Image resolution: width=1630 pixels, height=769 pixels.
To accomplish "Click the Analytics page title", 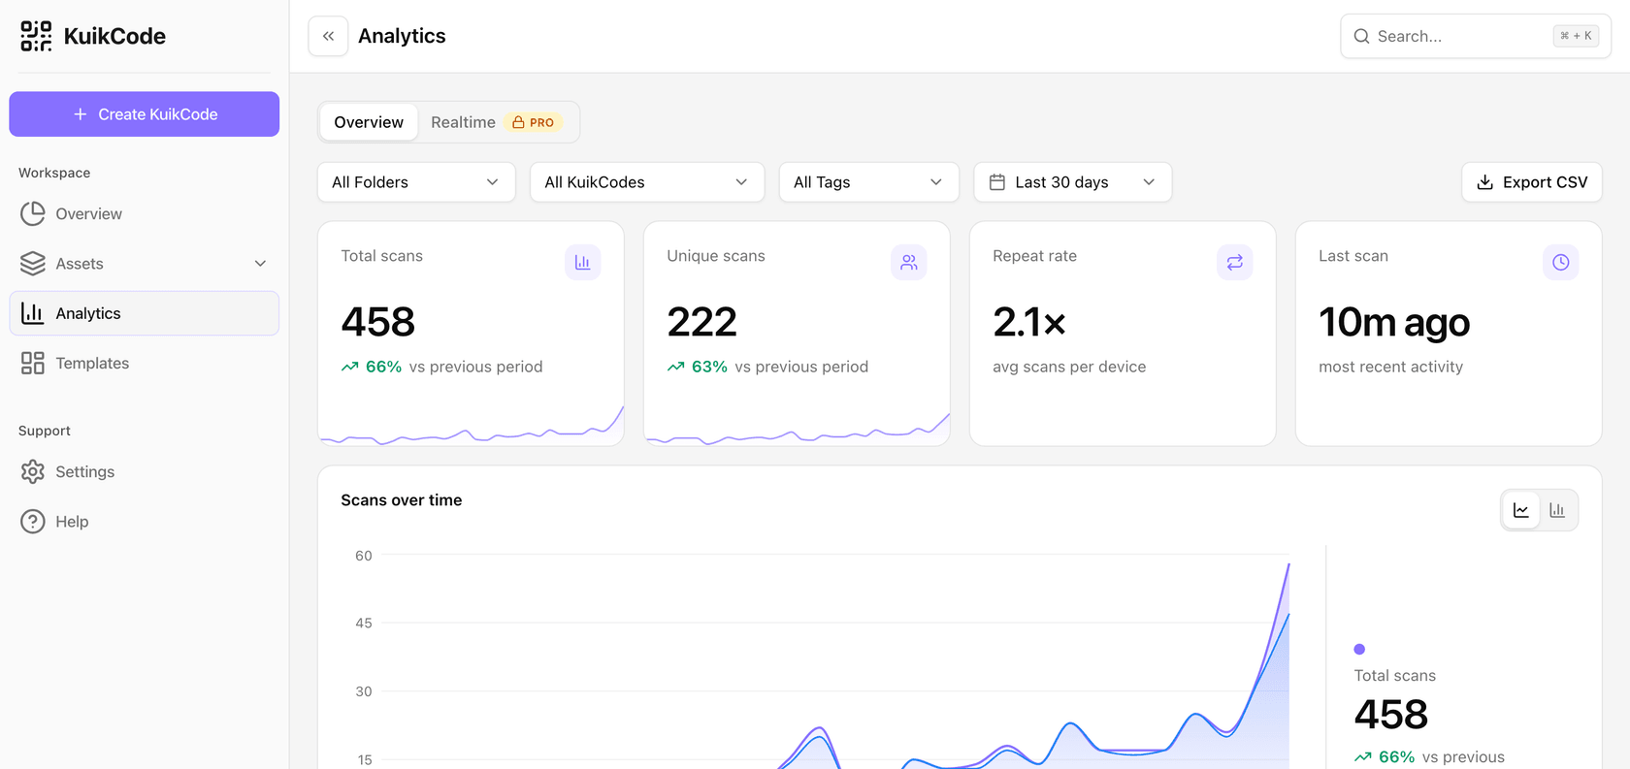I will coord(402,36).
